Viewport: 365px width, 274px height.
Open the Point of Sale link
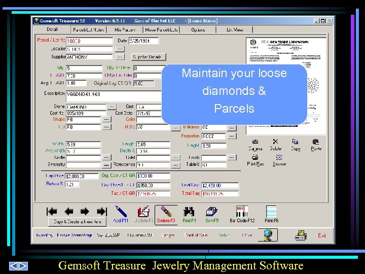click(196, 235)
